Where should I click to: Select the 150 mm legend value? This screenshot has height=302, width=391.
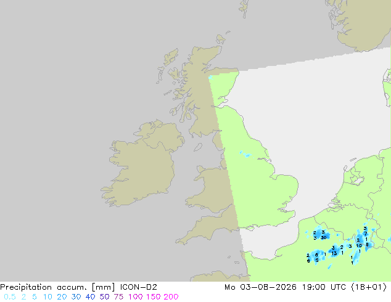point(154,297)
